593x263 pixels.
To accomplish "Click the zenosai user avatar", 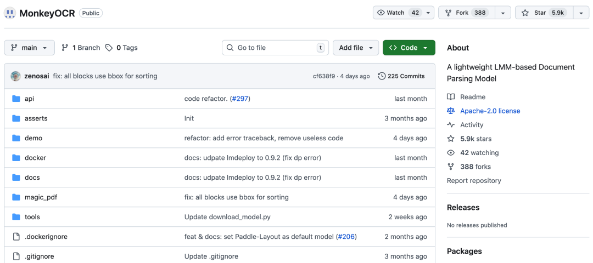I will (15, 76).
